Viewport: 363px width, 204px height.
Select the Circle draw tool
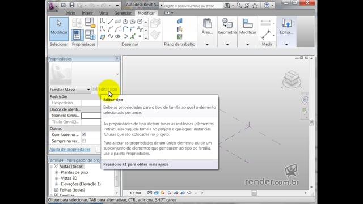click(140, 22)
